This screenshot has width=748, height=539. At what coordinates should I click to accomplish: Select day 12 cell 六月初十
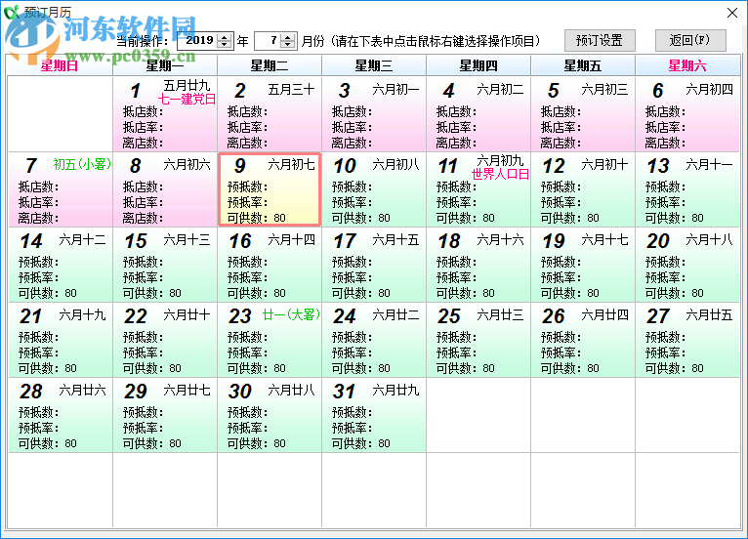(583, 189)
